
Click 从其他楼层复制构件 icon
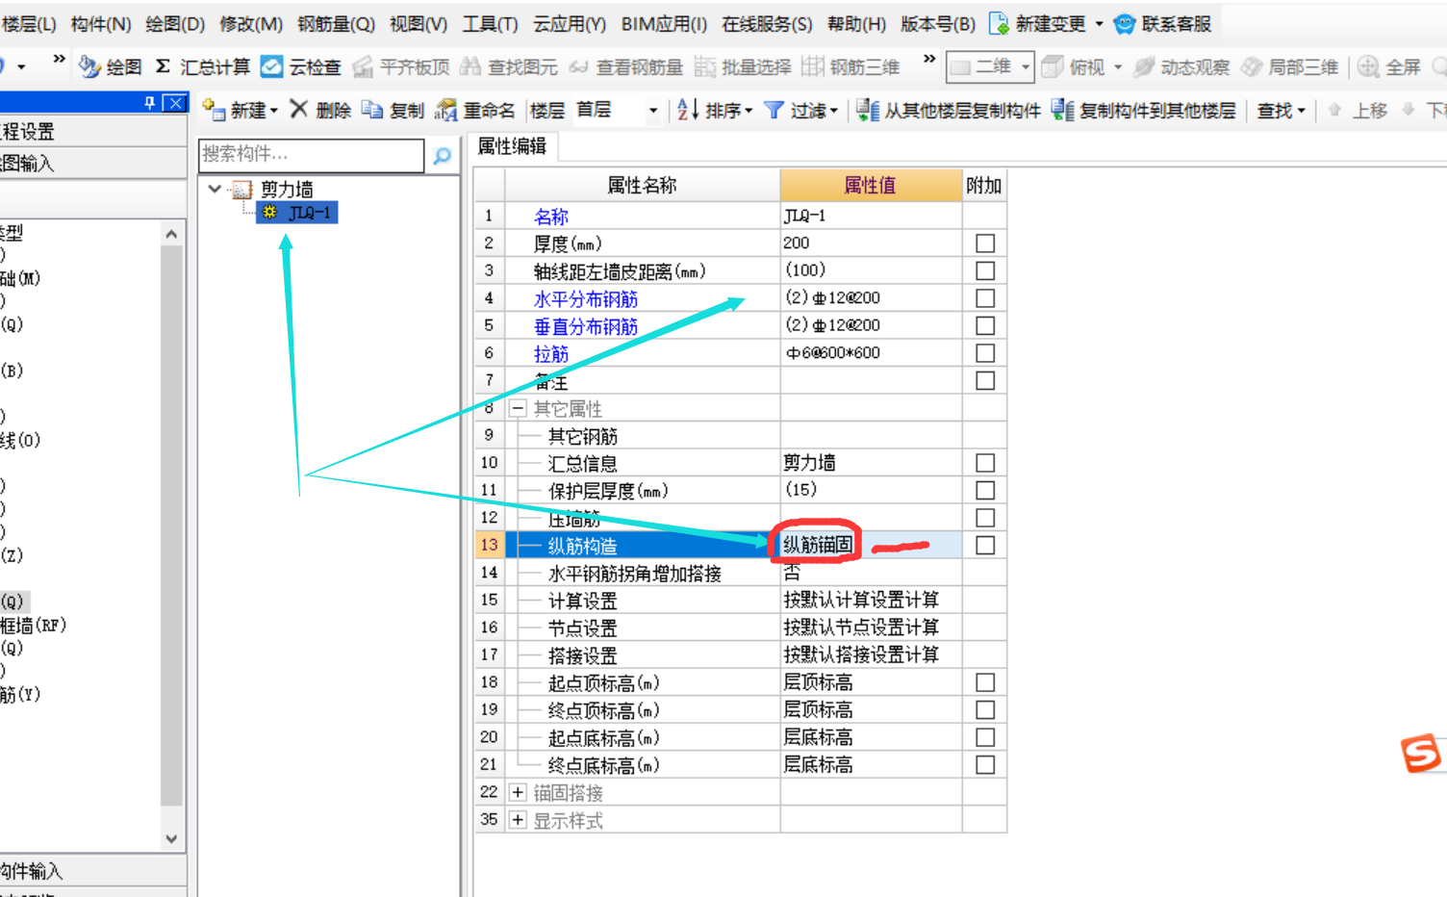[867, 110]
